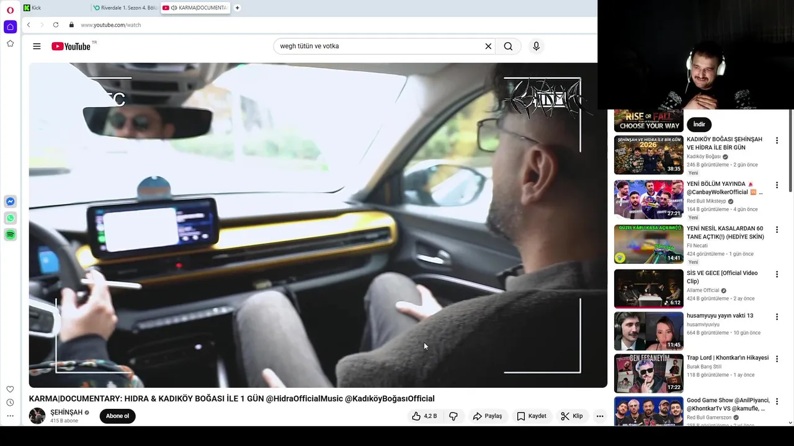Open Opera bookmarks star sidebar icon

[10, 43]
